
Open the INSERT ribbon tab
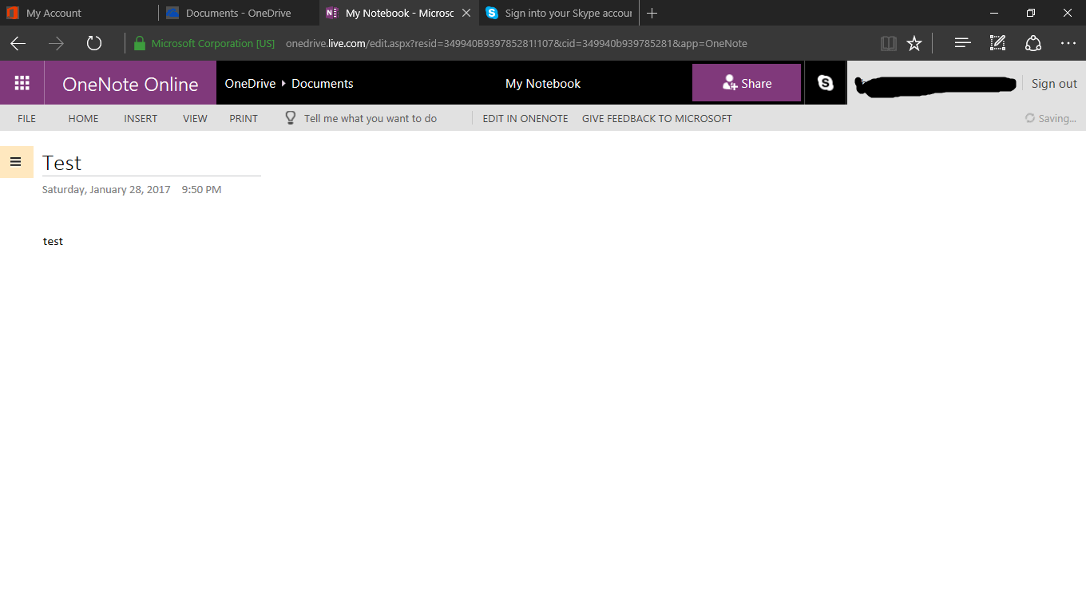tap(141, 118)
